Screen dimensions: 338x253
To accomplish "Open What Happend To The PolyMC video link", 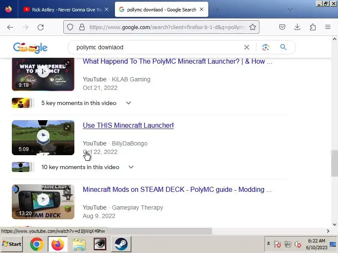I will [177, 61].
